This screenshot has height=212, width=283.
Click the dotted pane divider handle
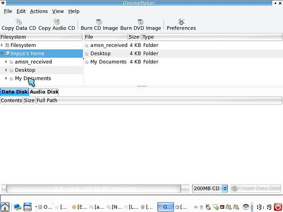tap(142, 86)
